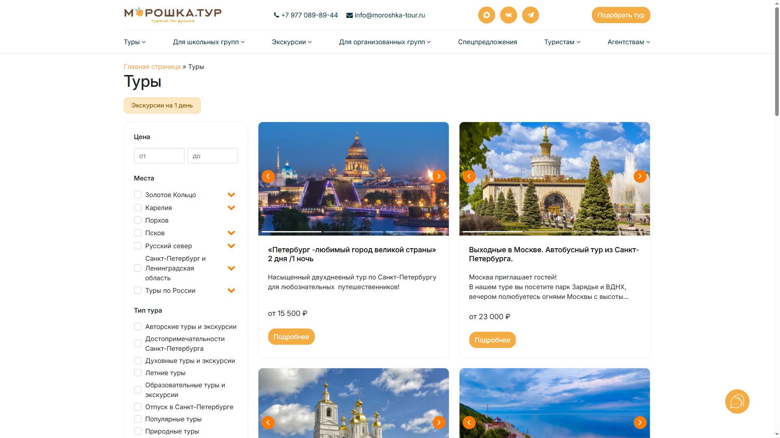Open the Туристам menu

(562, 42)
